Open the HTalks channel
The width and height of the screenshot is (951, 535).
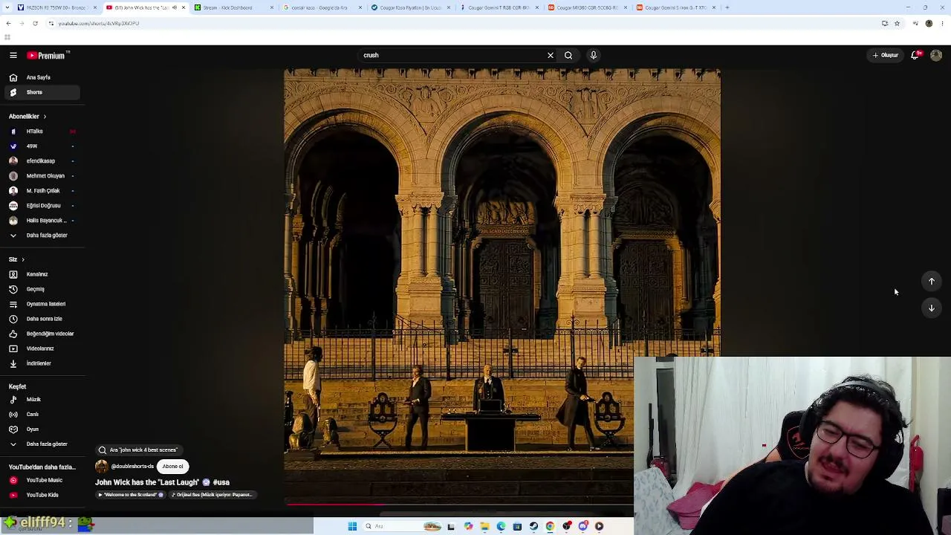[x=42, y=132]
